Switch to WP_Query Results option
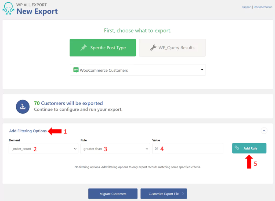This screenshot has width=275, height=201. tap(172, 48)
